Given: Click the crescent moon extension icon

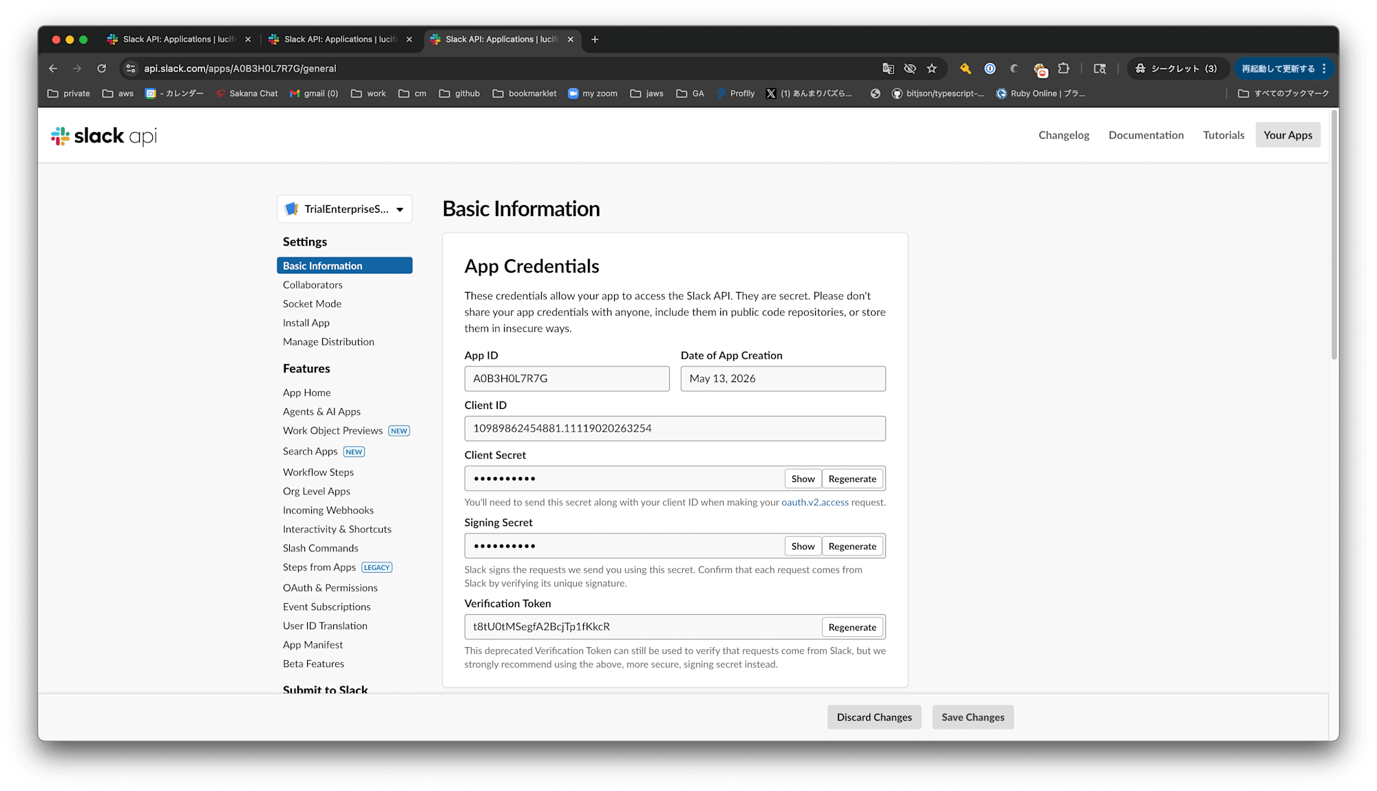Looking at the screenshot, I should (1014, 68).
